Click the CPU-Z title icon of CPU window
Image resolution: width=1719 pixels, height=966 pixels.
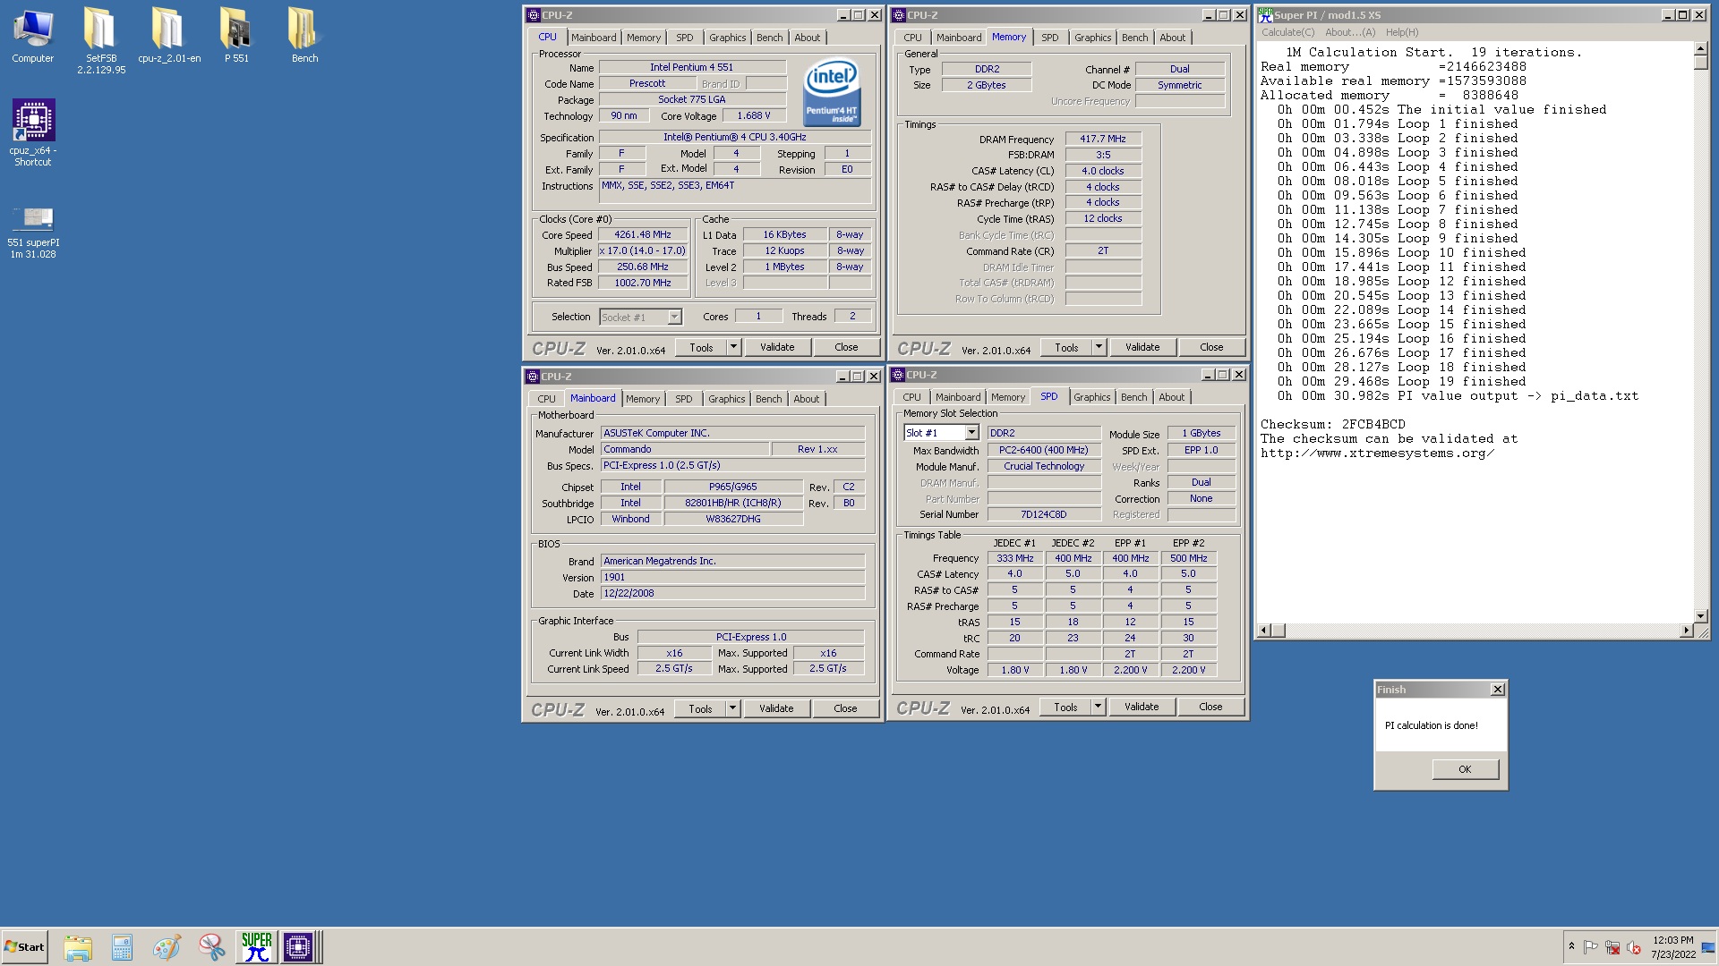534,15
